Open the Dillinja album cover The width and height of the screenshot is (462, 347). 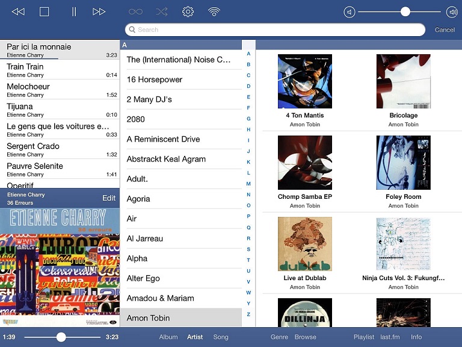click(x=305, y=313)
